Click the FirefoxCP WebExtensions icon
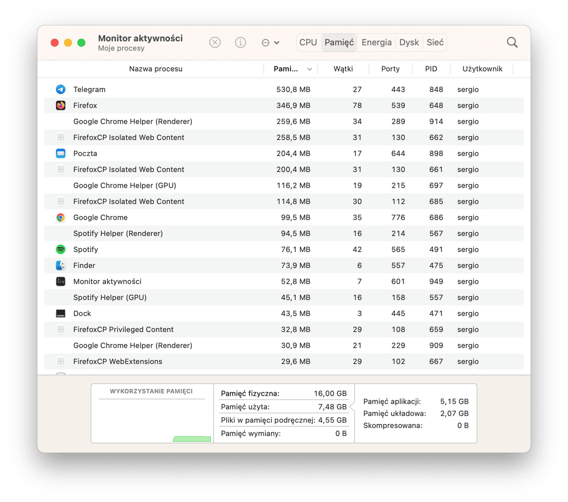Screen dimensions: 568x502 61,361
